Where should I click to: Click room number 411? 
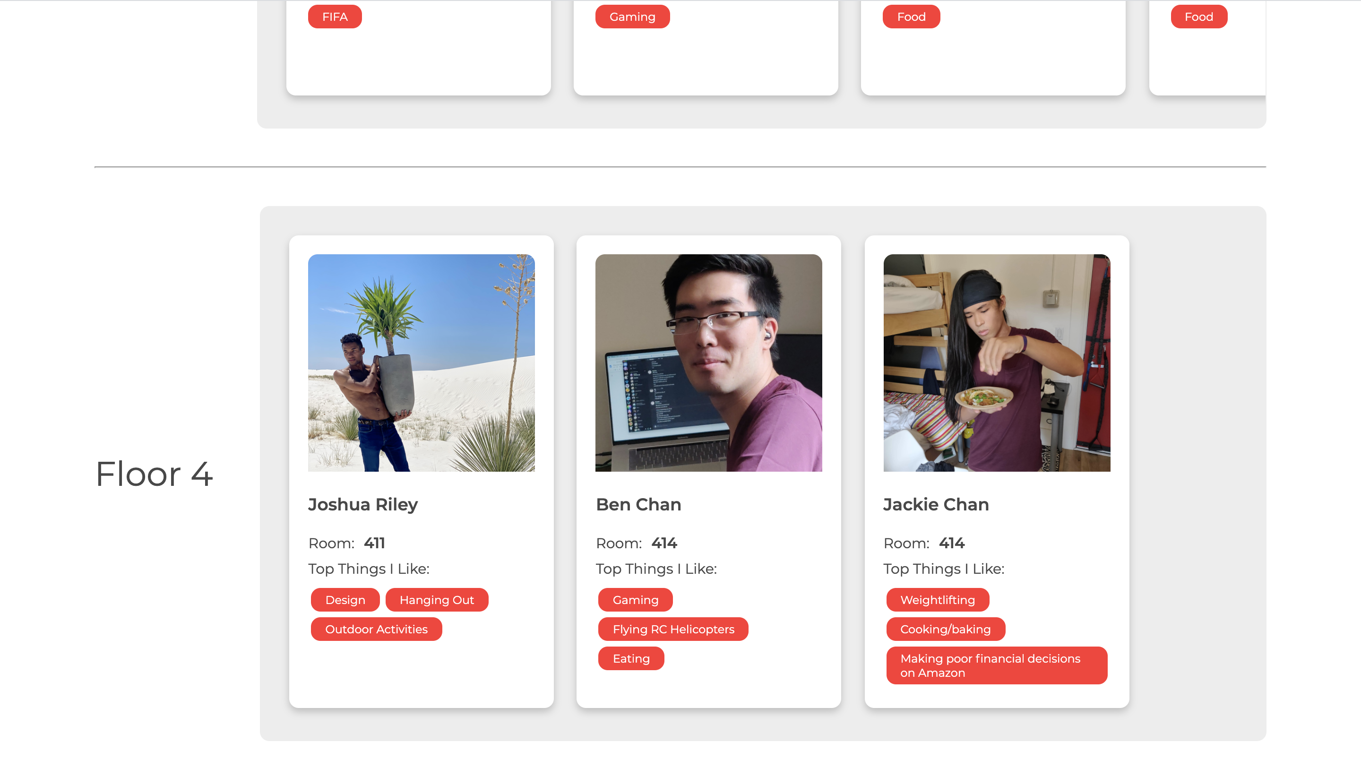point(375,543)
